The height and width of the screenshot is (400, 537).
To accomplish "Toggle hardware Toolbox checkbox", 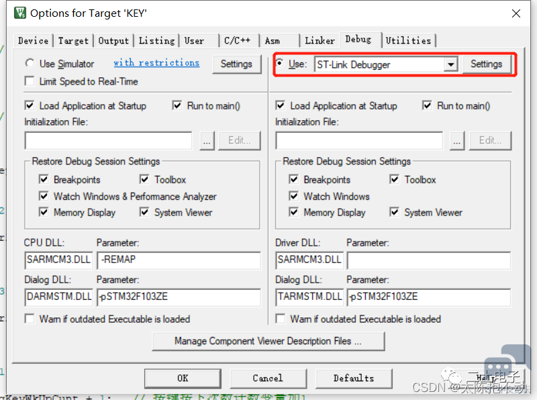I will point(394,179).
